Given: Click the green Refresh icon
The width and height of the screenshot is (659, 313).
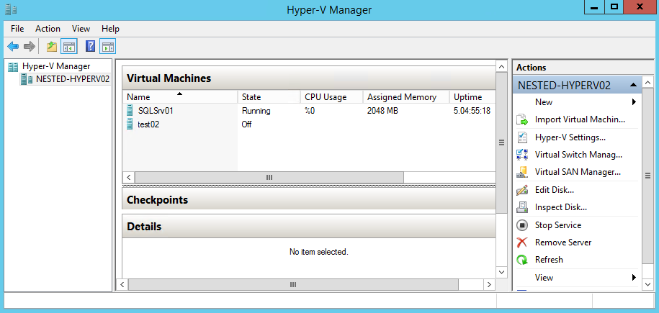Looking at the screenshot, I should 522,260.
